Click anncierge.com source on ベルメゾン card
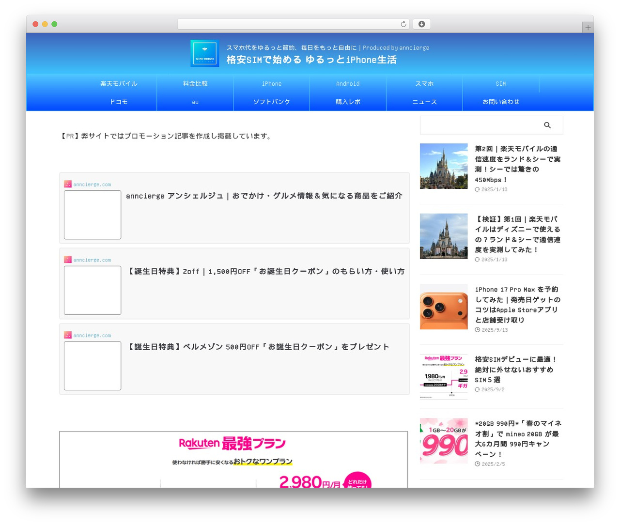This screenshot has height=525, width=620. (x=92, y=336)
